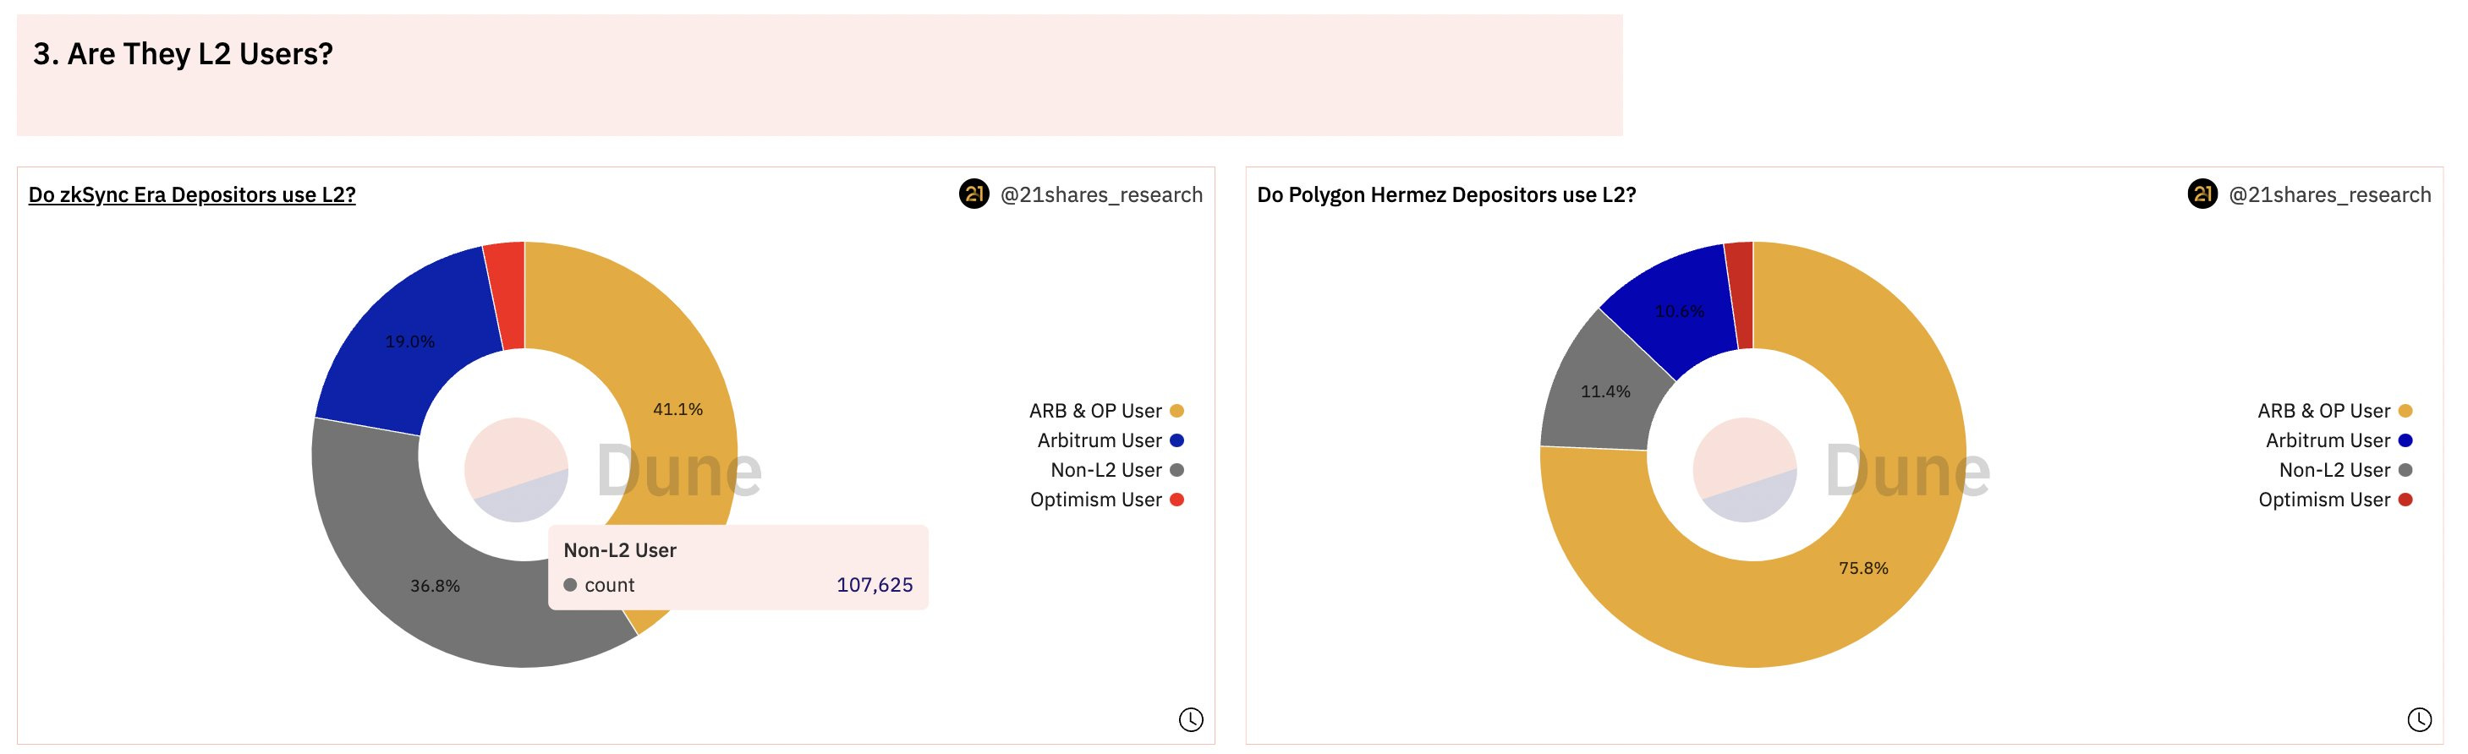Toggle Optimism User legend in Polygon Hermez chart
The image size is (2468, 754).
point(2335,500)
